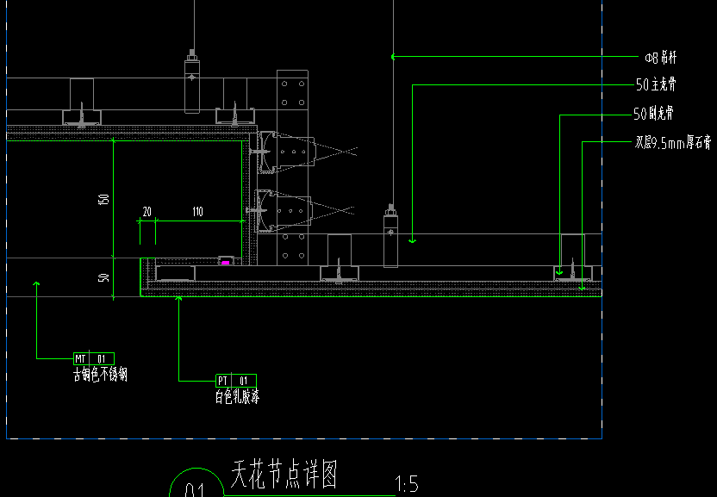This screenshot has width=717, height=497.
Task: Click the 01 number in MT tag
Action: 102,359
